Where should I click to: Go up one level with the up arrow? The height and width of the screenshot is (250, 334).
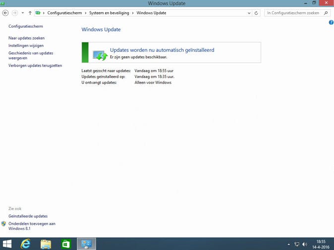pyautogui.click(x=30, y=13)
